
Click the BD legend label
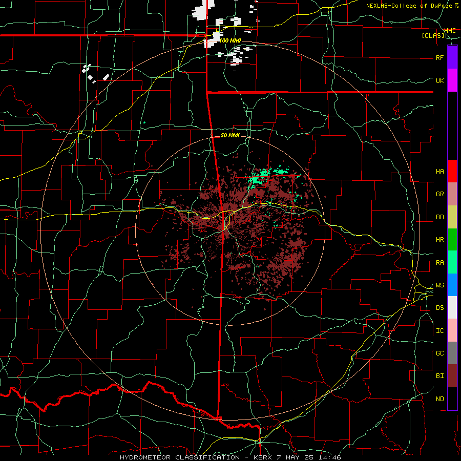[x=439, y=217]
